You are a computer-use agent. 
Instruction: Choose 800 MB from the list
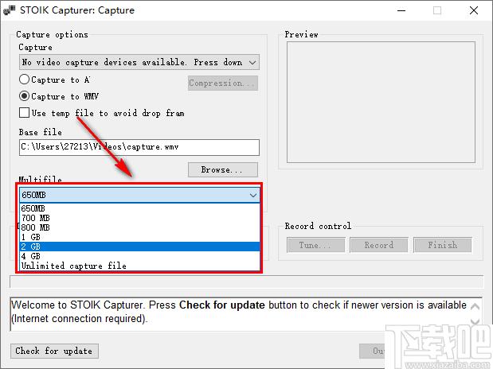pyautogui.click(x=140, y=227)
